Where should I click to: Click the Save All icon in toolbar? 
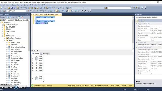point(15,8)
